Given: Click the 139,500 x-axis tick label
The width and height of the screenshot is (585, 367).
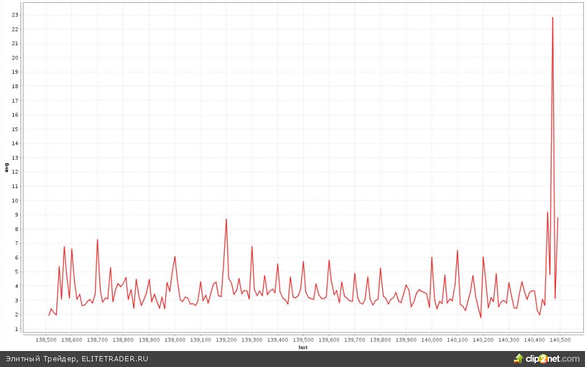Looking at the screenshot, I should tap(303, 340).
